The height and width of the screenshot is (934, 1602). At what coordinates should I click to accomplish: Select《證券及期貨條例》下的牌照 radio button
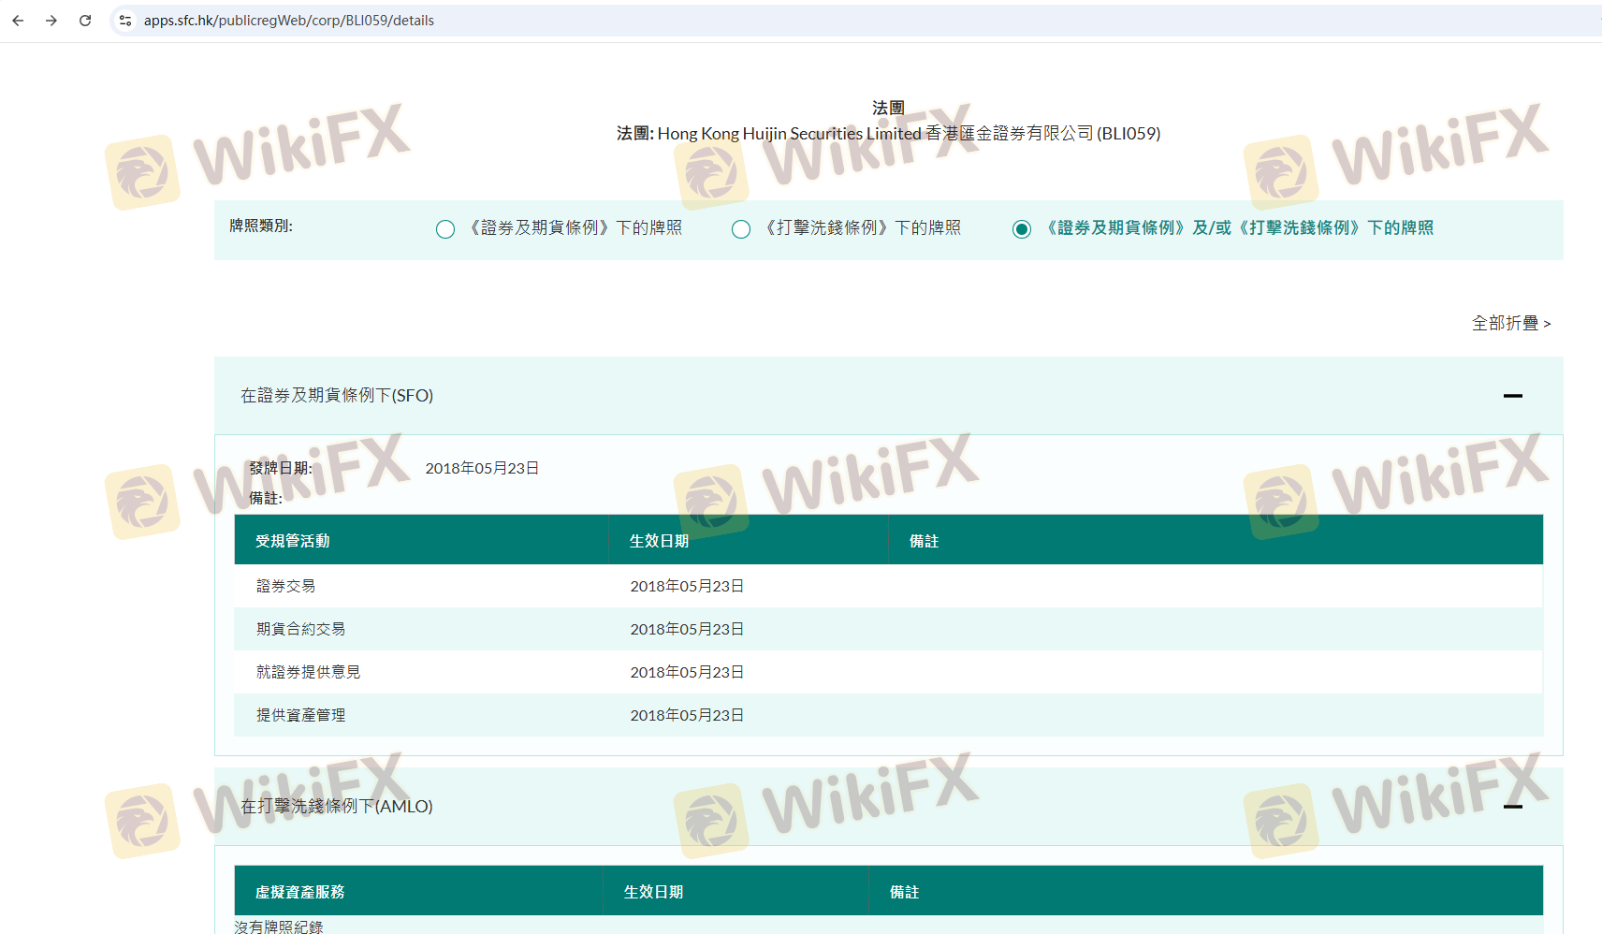[445, 229]
